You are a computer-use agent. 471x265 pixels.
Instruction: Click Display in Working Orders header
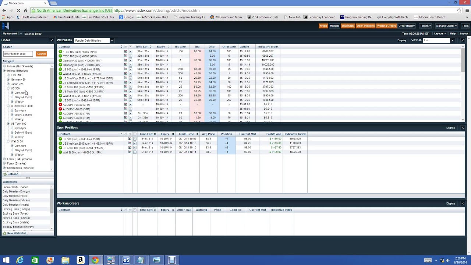click(451, 204)
